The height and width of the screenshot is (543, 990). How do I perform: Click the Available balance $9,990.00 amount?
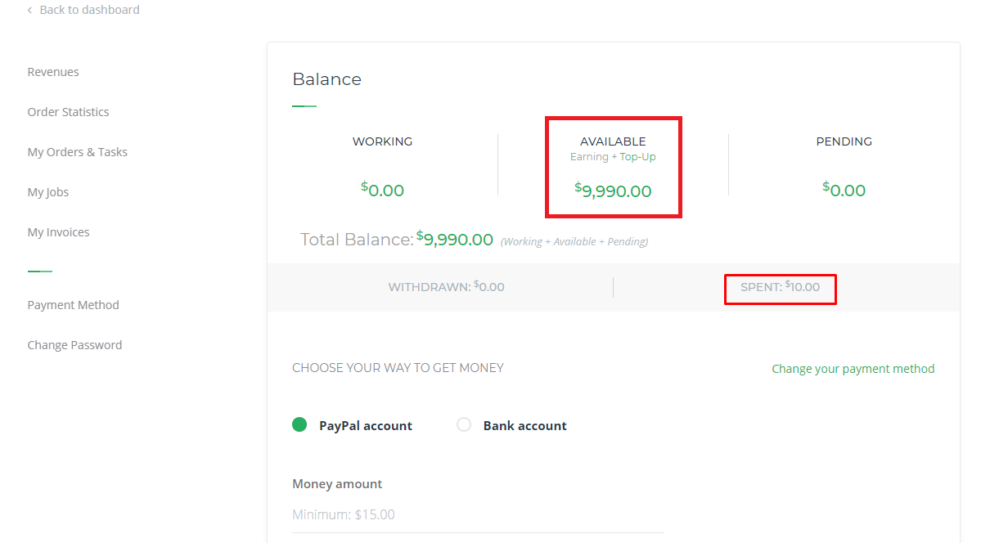(613, 191)
